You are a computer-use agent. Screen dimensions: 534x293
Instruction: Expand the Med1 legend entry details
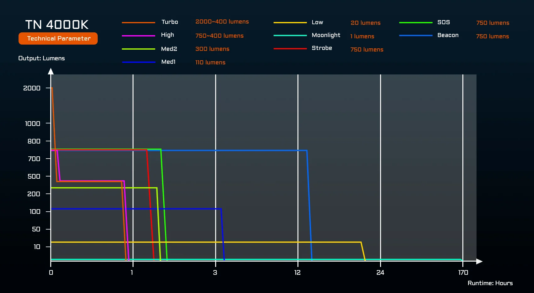168,62
